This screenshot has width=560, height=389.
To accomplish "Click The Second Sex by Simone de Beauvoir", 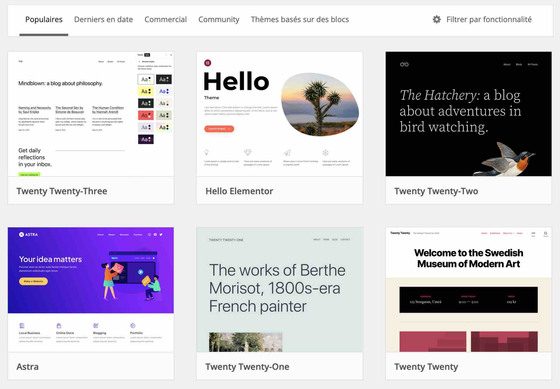I will point(70,110).
